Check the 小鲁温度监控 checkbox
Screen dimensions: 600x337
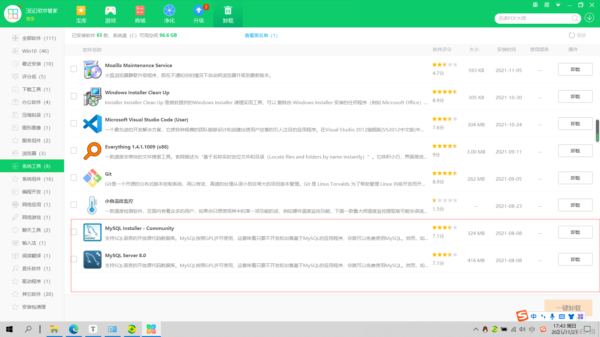[74, 205]
